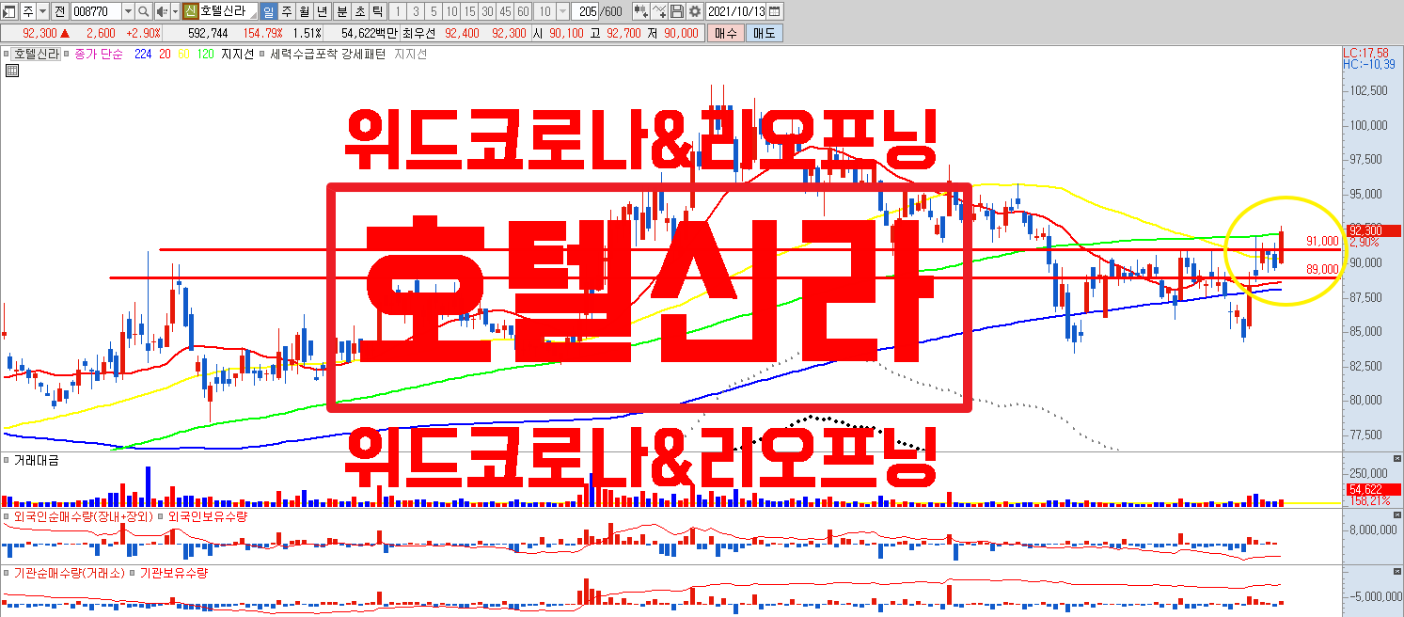This screenshot has height=617, width=1404.
Task: Click the current price tag 92,300 on the axis
Action: [x=1373, y=229]
